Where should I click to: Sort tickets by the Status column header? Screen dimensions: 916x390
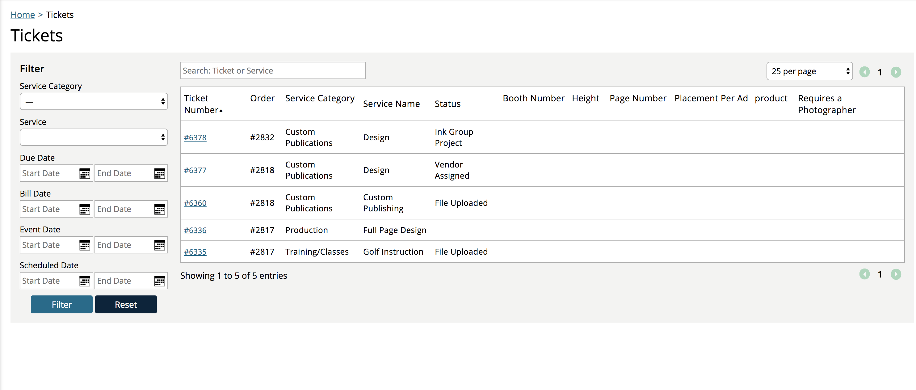(x=447, y=104)
